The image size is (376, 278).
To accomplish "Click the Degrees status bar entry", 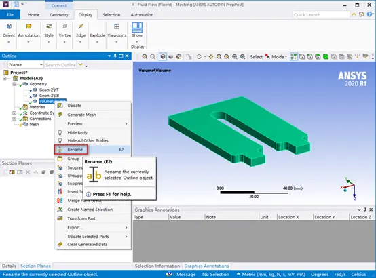I will [x=320, y=274].
